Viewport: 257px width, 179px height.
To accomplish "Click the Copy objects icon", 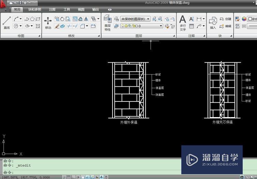I will (x=57, y=19).
